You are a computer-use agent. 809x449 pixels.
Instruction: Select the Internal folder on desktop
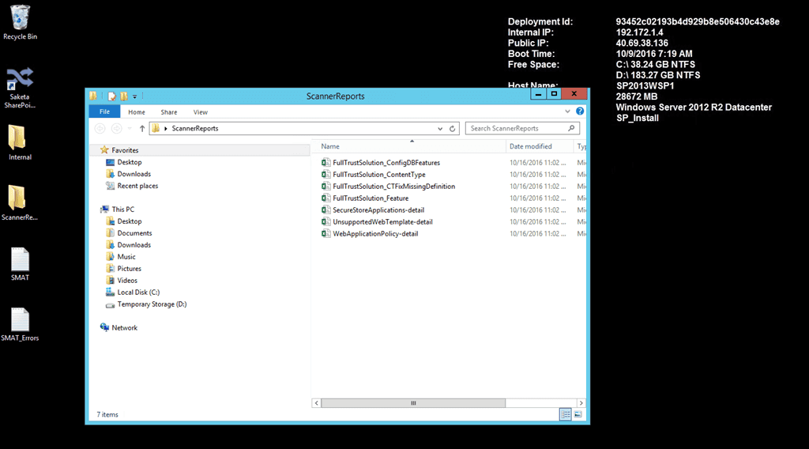(20, 142)
